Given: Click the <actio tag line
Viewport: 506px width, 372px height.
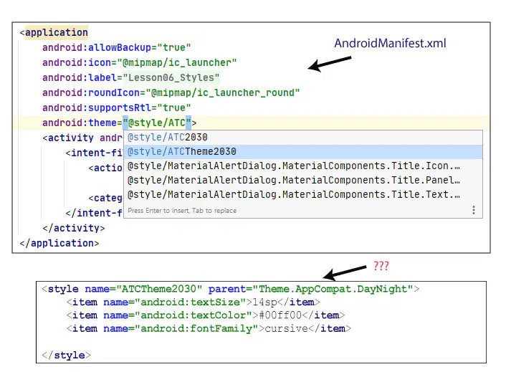Looking at the screenshot, I should point(105,168).
